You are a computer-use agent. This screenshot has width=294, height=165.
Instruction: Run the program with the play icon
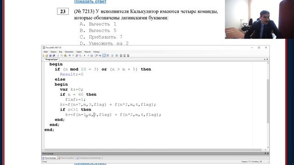[85, 55]
